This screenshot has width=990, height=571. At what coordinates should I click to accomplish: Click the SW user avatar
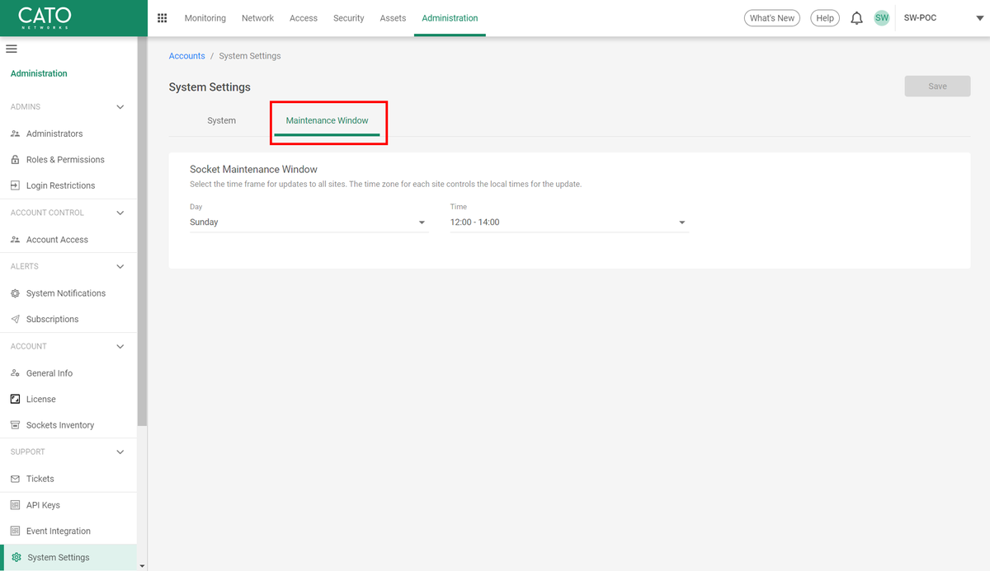(882, 18)
